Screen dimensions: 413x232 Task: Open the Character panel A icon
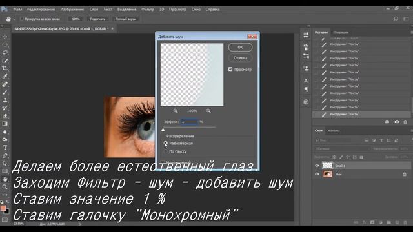306,81
